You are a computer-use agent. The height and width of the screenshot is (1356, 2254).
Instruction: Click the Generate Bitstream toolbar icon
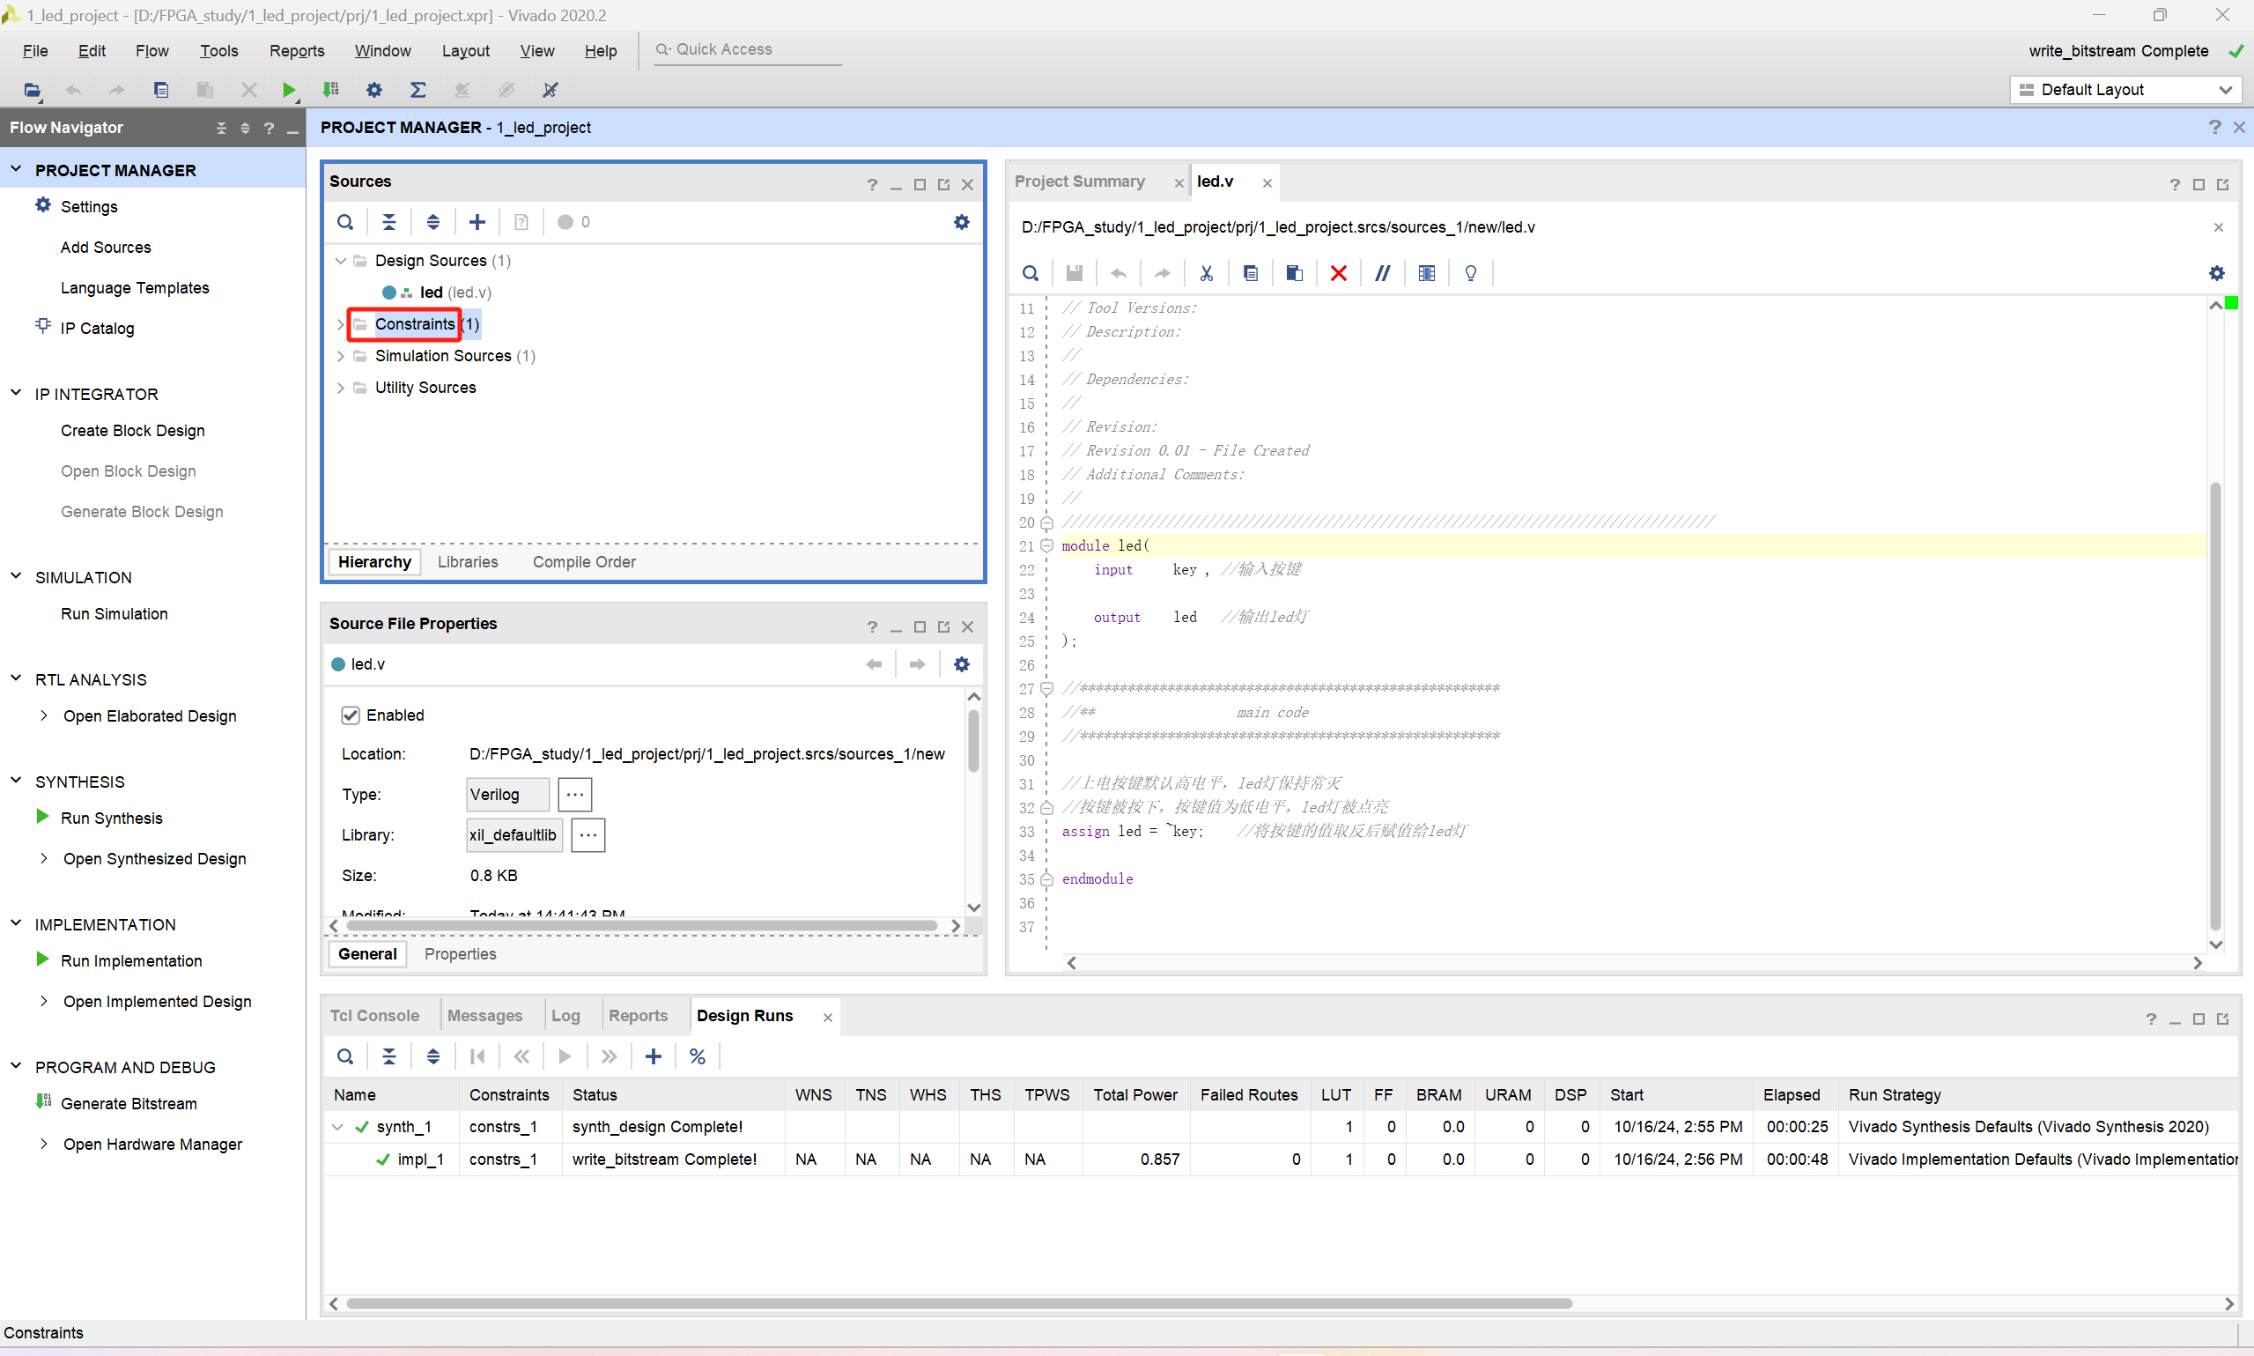point(330,90)
